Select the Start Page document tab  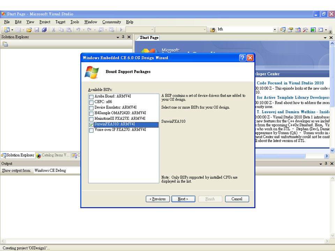149,38
